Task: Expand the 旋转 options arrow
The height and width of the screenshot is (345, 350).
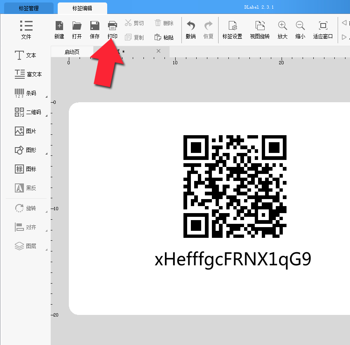Action: point(47,211)
